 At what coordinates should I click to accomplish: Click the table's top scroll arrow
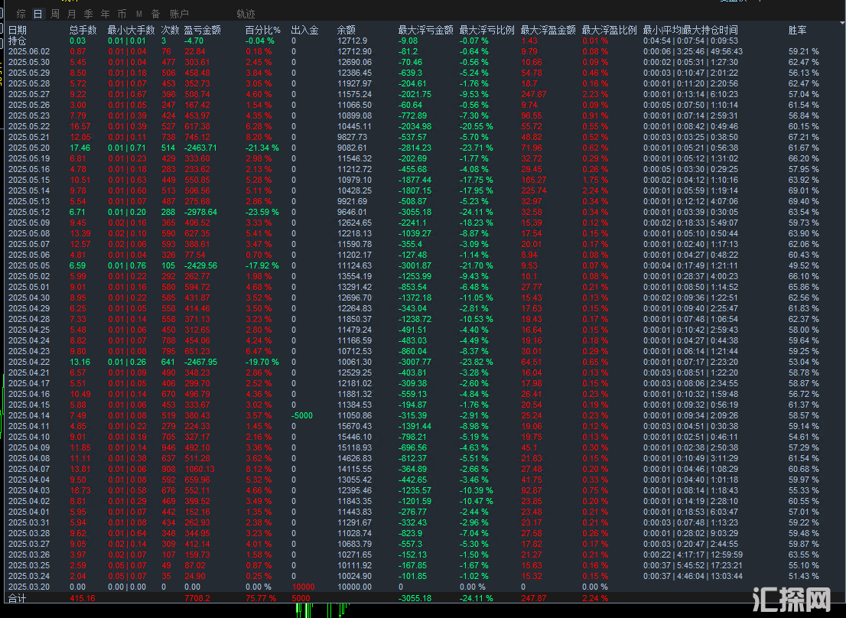[842, 24]
